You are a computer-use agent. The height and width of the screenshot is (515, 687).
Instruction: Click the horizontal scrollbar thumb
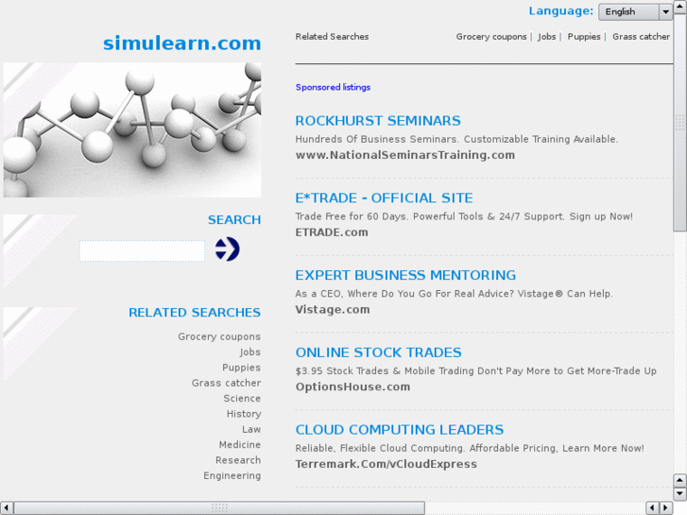tap(219, 508)
